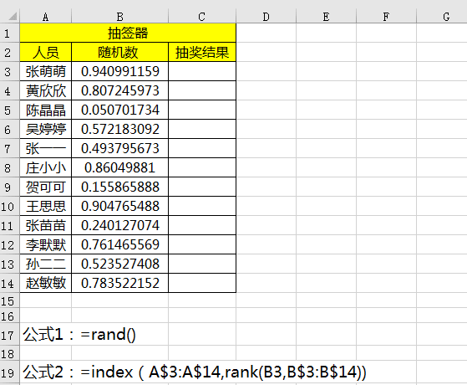Select row 19 header
The height and width of the screenshot is (385, 467).
click(x=9, y=372)
